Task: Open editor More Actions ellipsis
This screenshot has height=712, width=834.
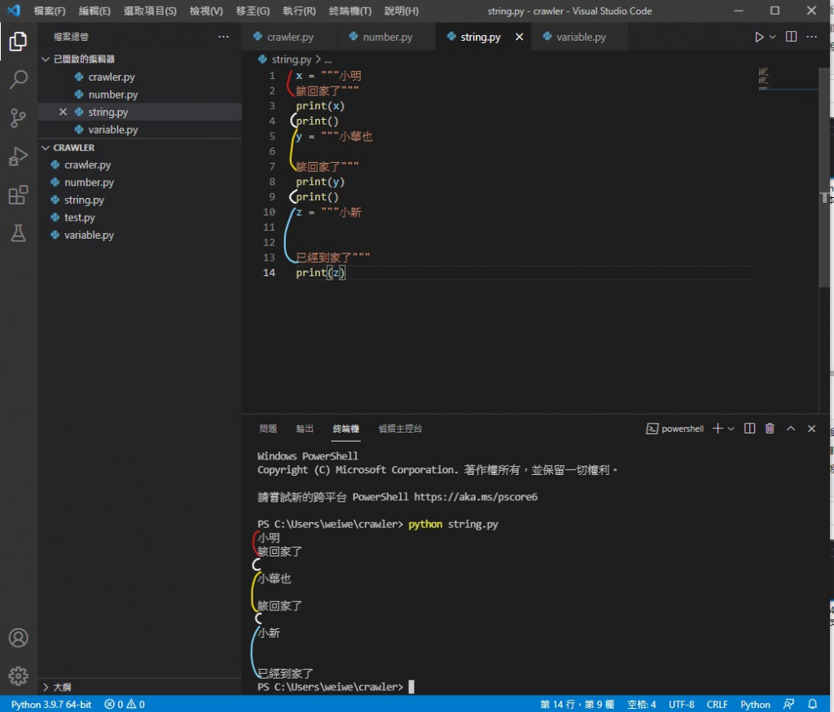Action: pos(812,36)
